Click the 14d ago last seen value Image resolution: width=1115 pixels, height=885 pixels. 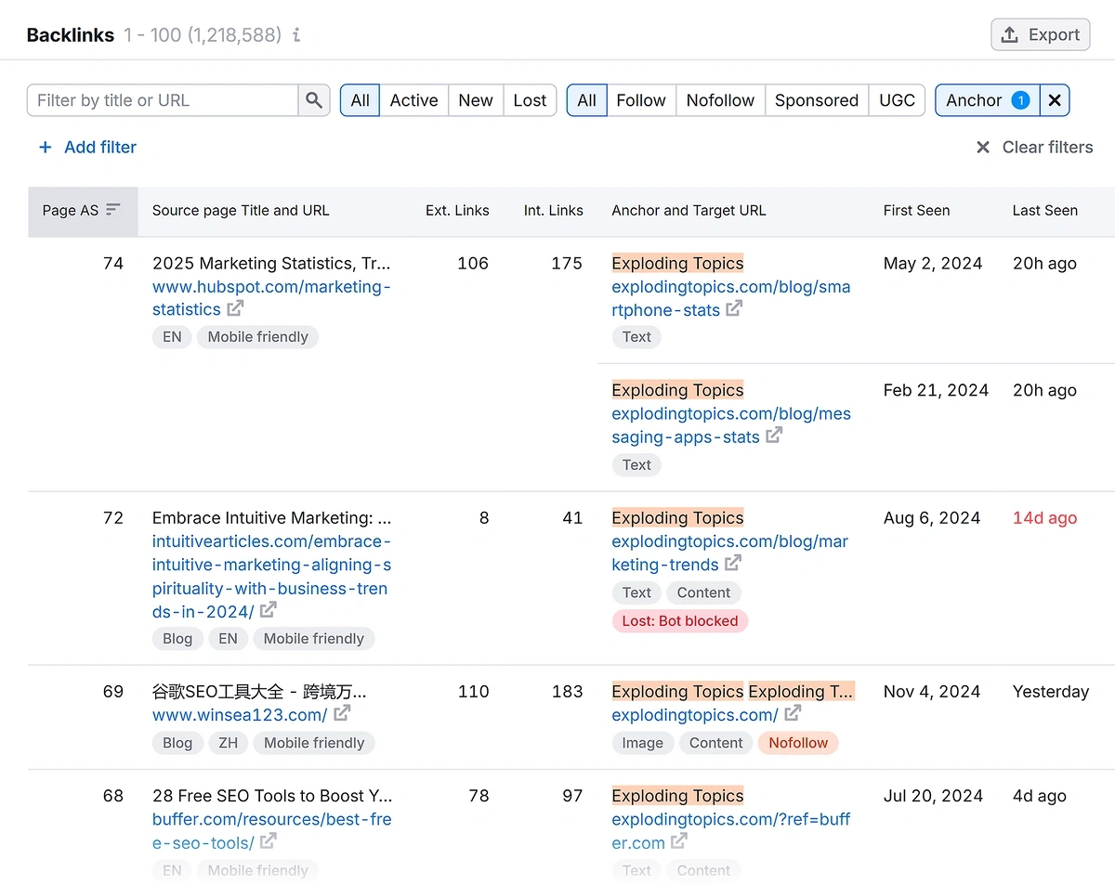1044,517
